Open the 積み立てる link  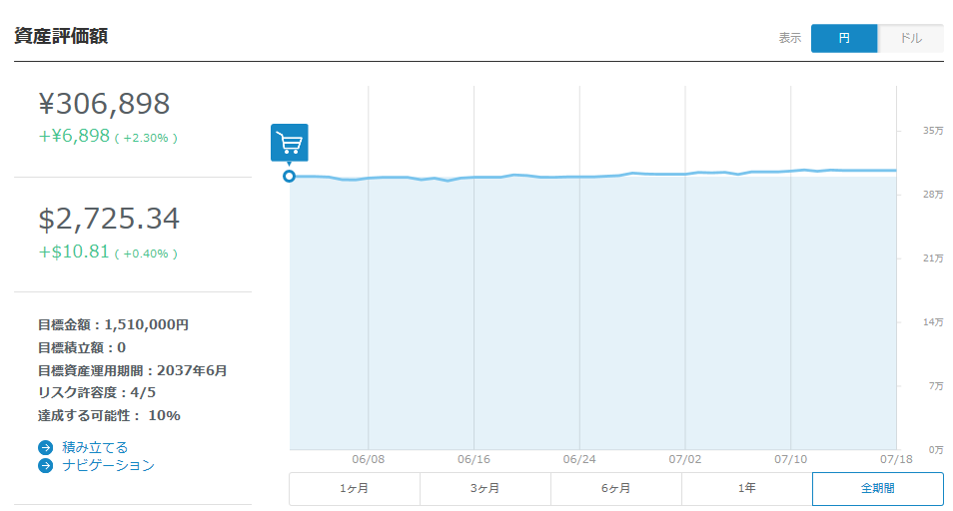95,448
